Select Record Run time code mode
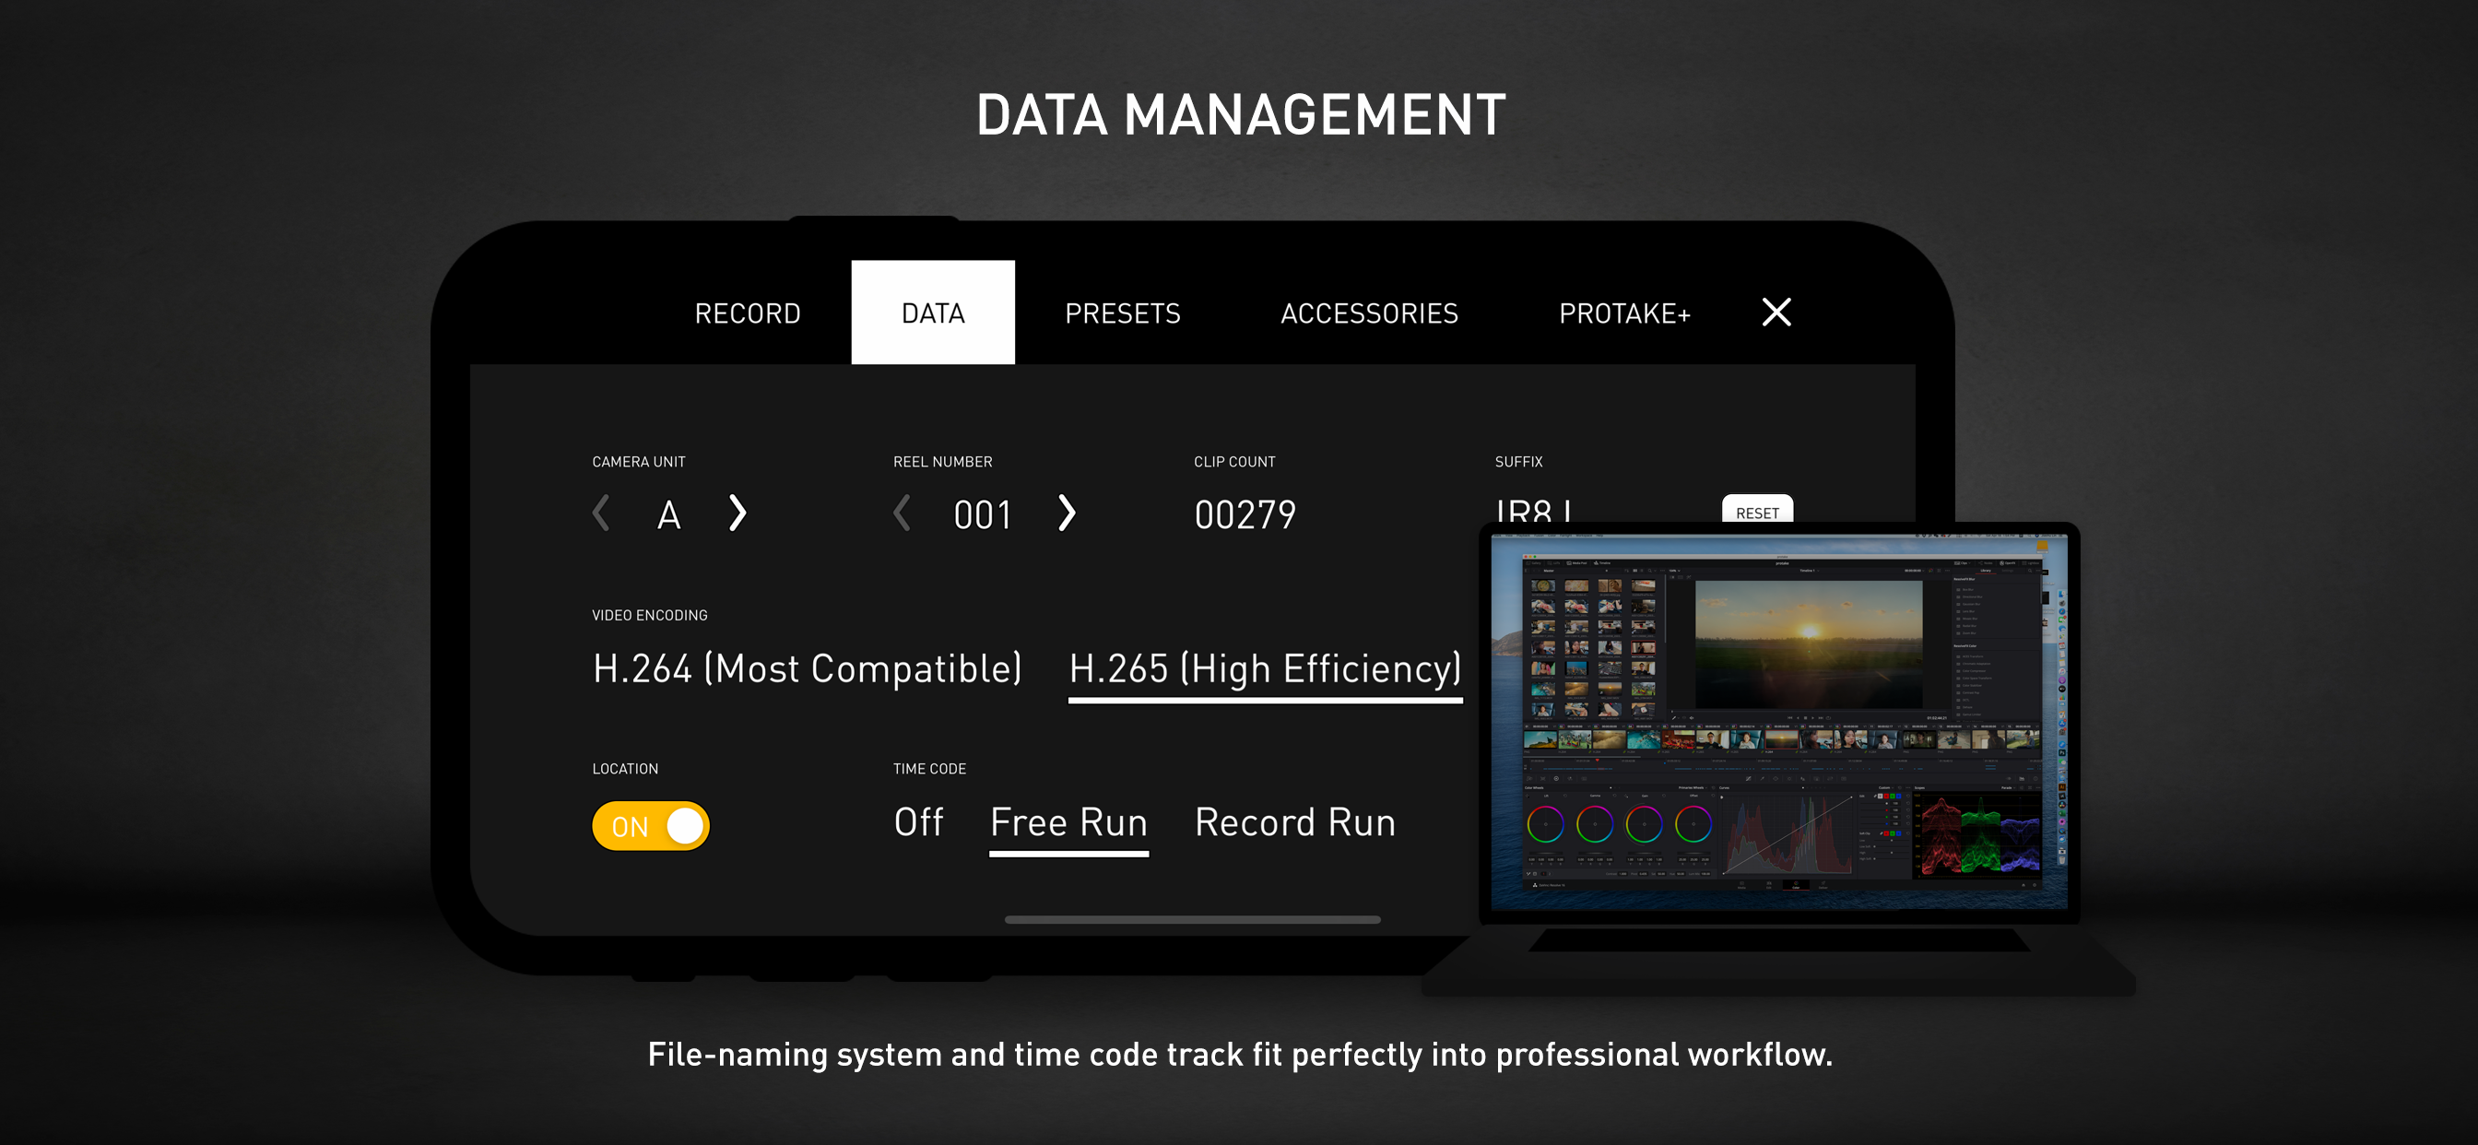 click(1295, 822)
